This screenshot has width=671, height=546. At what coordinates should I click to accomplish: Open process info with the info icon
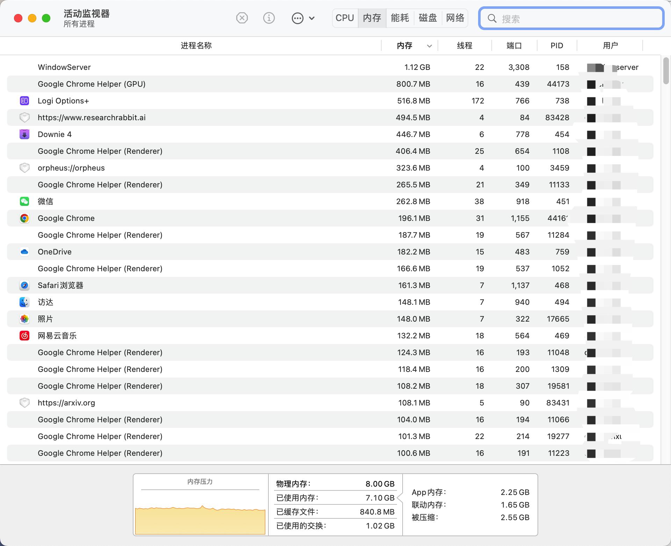pos(269,18)
